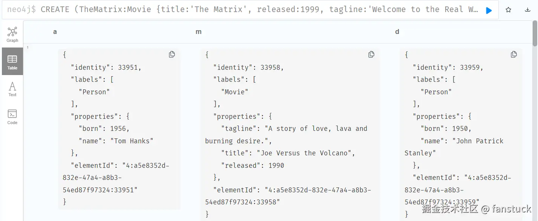538x221 pixels.
Task: Select the Table view tab
Action: (x=12, y=61)
